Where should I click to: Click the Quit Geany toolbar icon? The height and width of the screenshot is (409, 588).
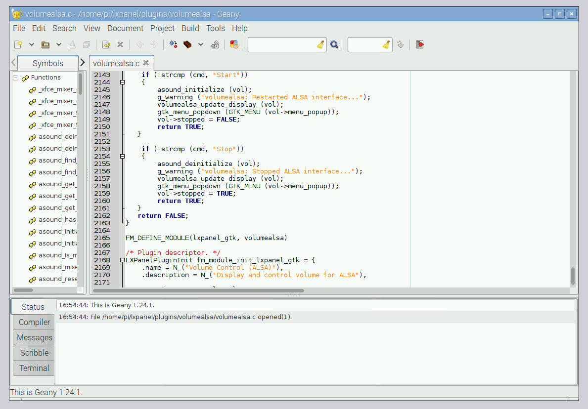point(420,44)
